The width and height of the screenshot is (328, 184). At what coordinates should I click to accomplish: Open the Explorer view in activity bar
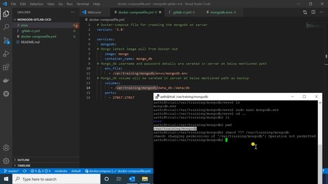pyautogui.click(x=6, y=14)
